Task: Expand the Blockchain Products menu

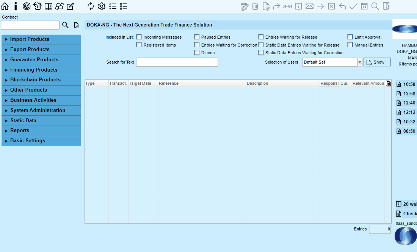Action: [x=41, y=80]
